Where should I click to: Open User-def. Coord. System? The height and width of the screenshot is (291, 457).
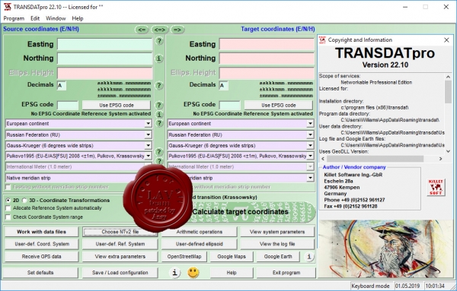click(x=41, y=244)
